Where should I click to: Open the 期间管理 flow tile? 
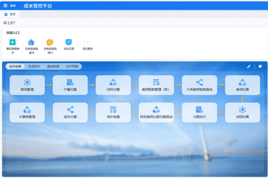pos(27,85)
